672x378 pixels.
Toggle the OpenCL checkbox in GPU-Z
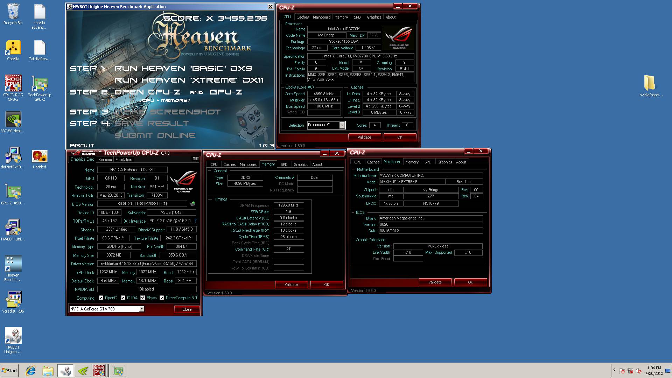tap(101, 298)
